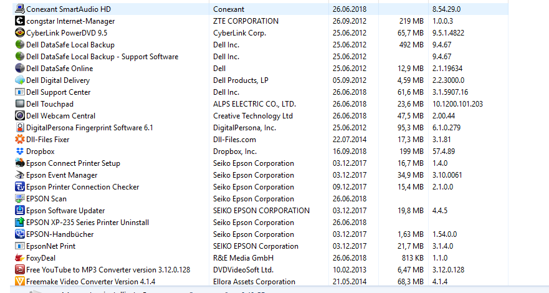549x293 pixels.
Task: Click publisher ALPS ELECTRIC CO., LTD.
Action: pyautogui.click(x=254, y=104)
